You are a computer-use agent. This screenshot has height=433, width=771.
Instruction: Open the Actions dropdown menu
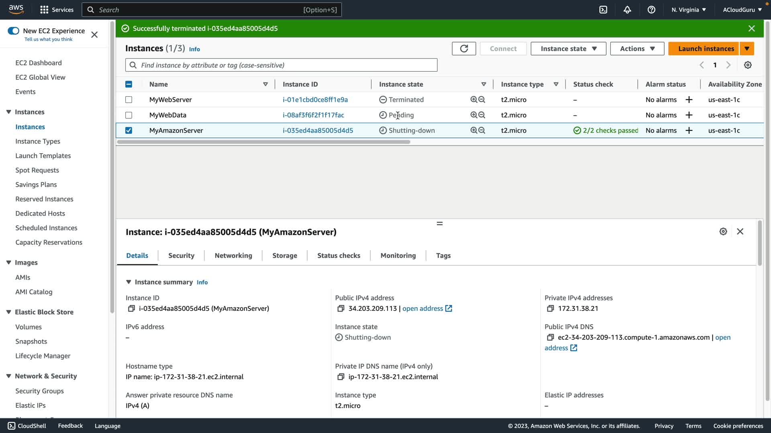click(x=637, y=49)
